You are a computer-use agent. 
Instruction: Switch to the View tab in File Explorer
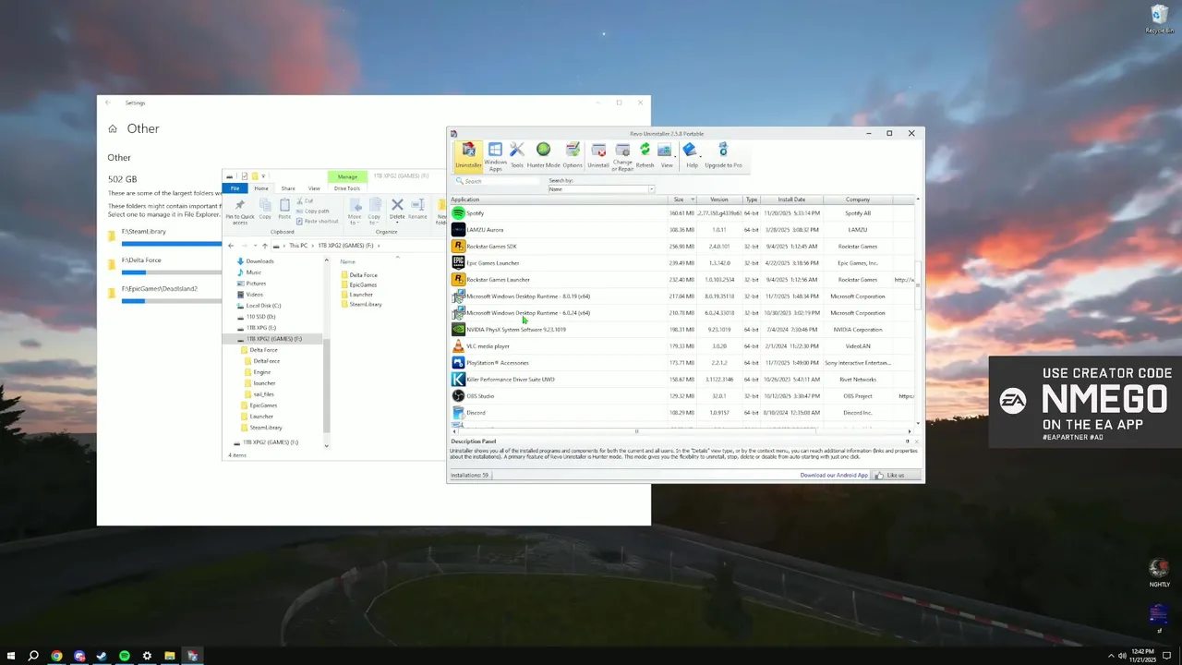(x=314, y=188)
